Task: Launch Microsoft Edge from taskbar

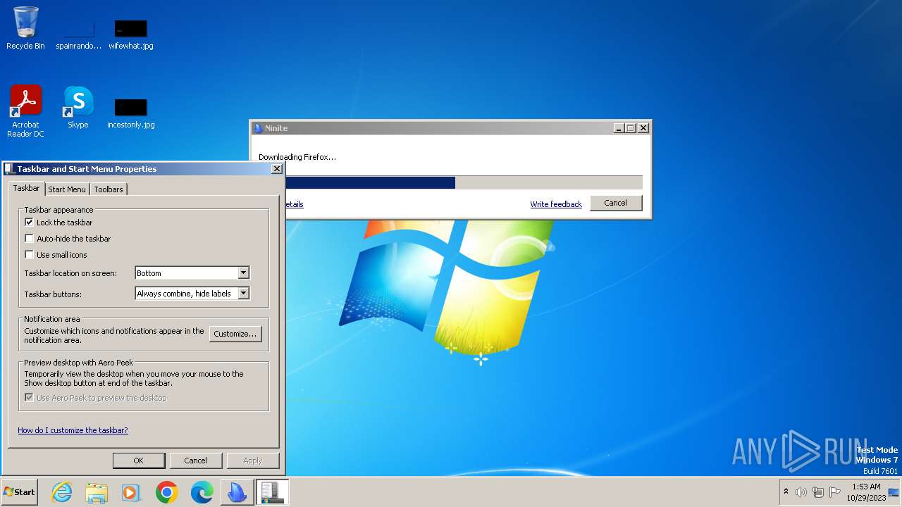Action: coord(202,492)
